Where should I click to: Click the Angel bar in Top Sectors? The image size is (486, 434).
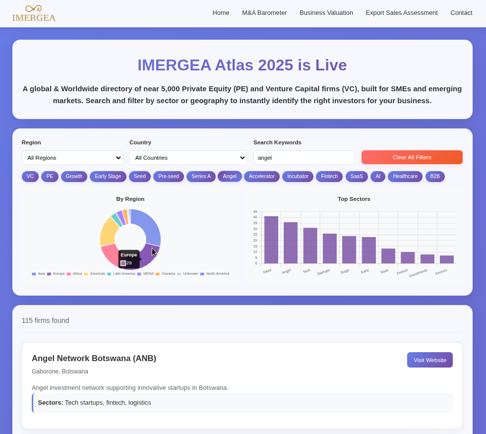pyautogui.click(x=291, y=243)
